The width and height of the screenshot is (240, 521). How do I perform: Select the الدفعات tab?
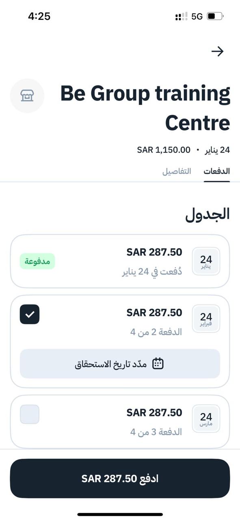point(217,171)
